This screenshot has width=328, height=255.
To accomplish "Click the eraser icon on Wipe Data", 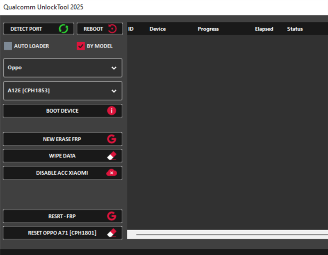I will pyautogui.click(x=112, y=156).
